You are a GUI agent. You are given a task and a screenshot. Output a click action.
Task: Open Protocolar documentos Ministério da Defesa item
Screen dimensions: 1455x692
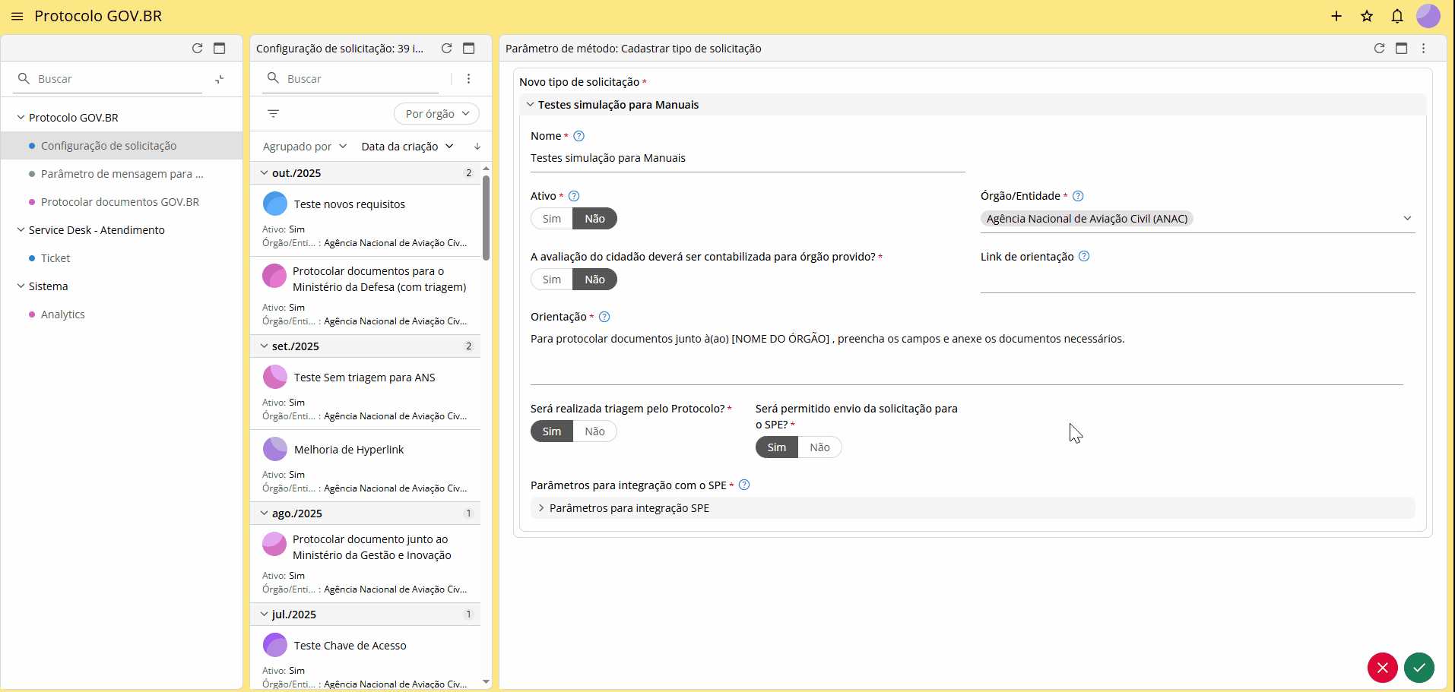[x=366, y=295]
